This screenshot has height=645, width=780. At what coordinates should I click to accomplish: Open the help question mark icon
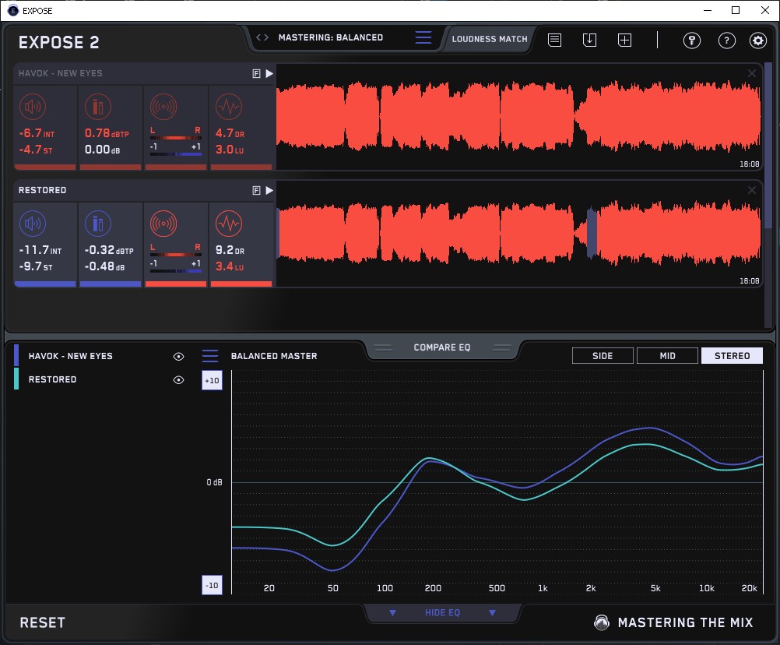coord(726,41)
